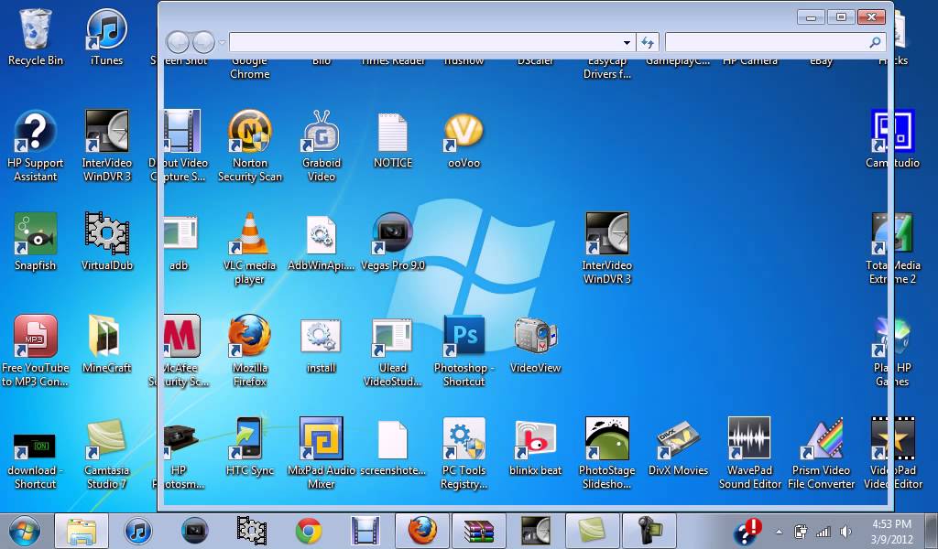
Task: Open the blinkx beat shortcut
Action: [535, 447]
